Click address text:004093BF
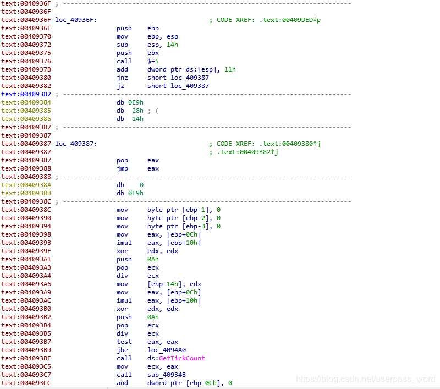Screen dimensions: 440x389 pyautogui.click(x=26, y=358)
